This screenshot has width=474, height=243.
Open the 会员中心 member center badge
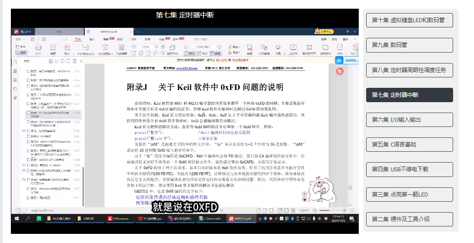[x=324, y=31]
